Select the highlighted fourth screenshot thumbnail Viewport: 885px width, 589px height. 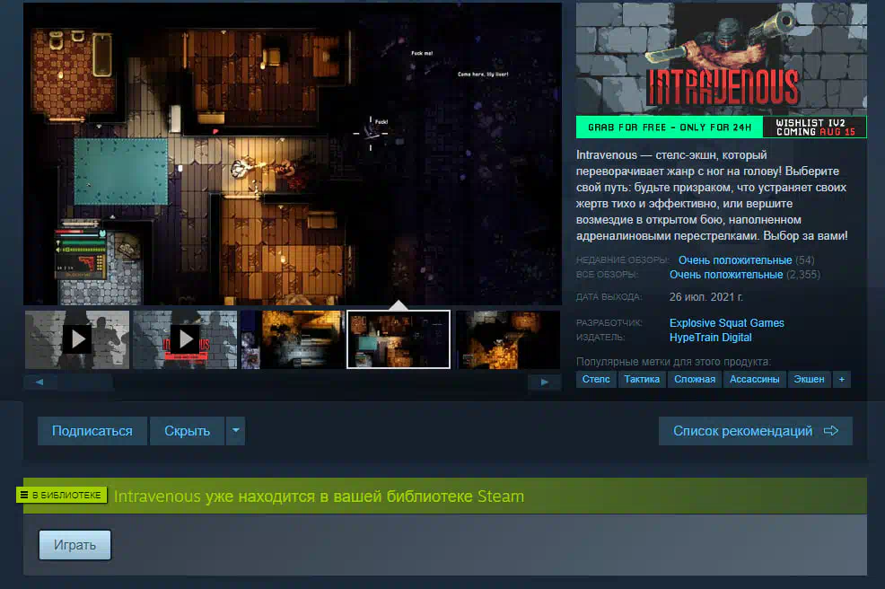(399, 339)
